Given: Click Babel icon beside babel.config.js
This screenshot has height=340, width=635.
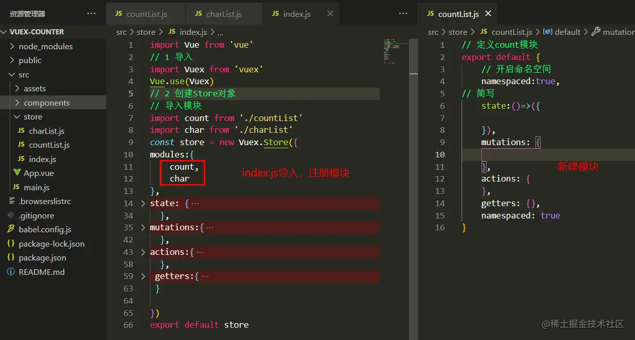Looking at the screenshot, I should click(x=10, y=230).
